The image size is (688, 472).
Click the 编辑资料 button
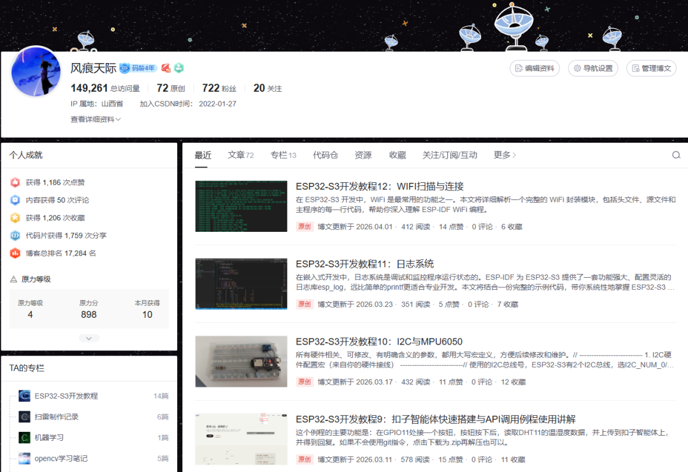(x=534, y=68)
